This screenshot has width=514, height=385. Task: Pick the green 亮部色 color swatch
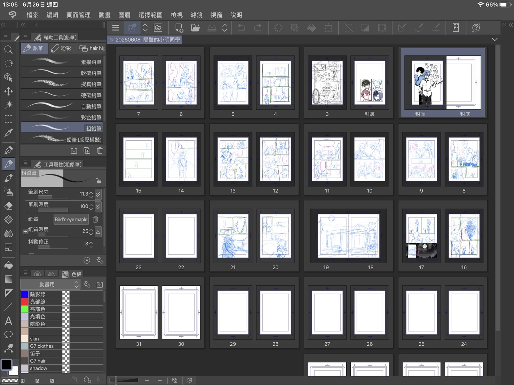(x=25, y=309)
